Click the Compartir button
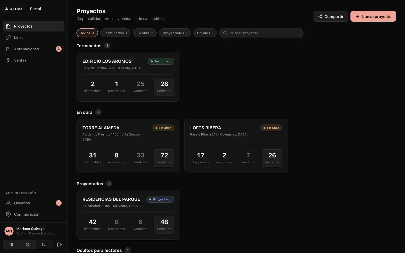Screen dimensions: 405x253 (x=330, y=16)
